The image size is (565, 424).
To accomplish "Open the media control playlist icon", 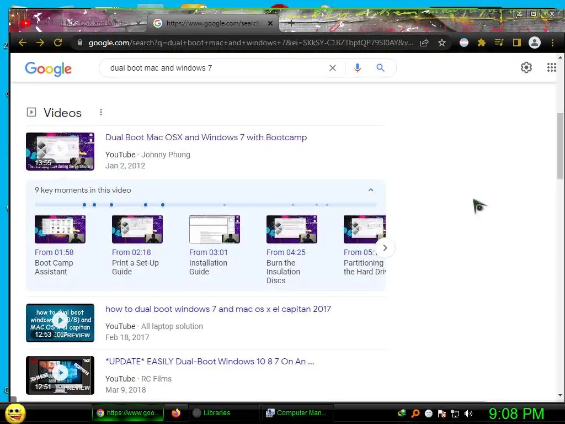I will 499,43.
